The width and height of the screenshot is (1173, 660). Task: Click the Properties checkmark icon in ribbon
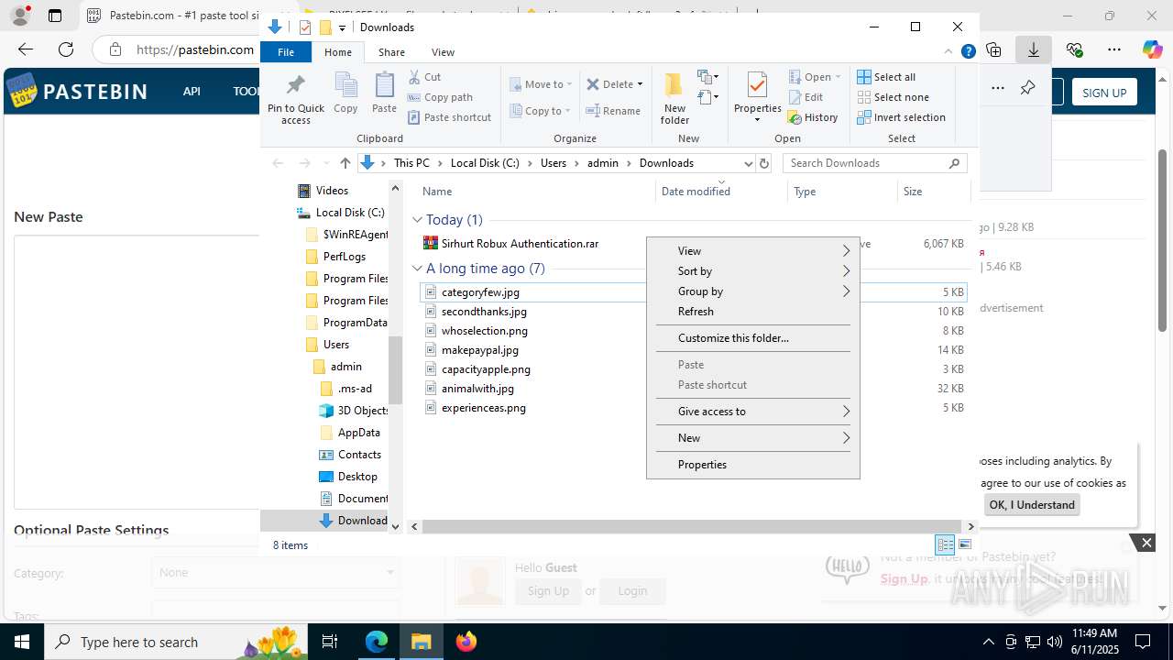[x=757, y=85]
